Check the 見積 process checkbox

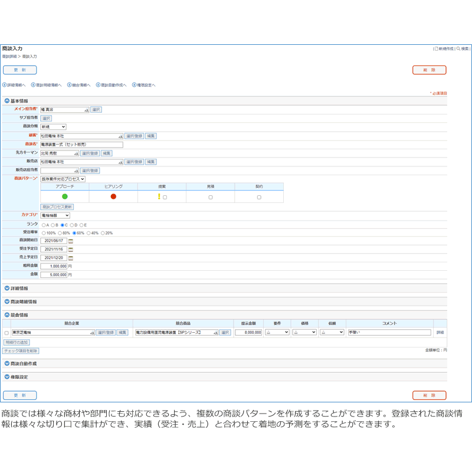(x=211, y=197)
